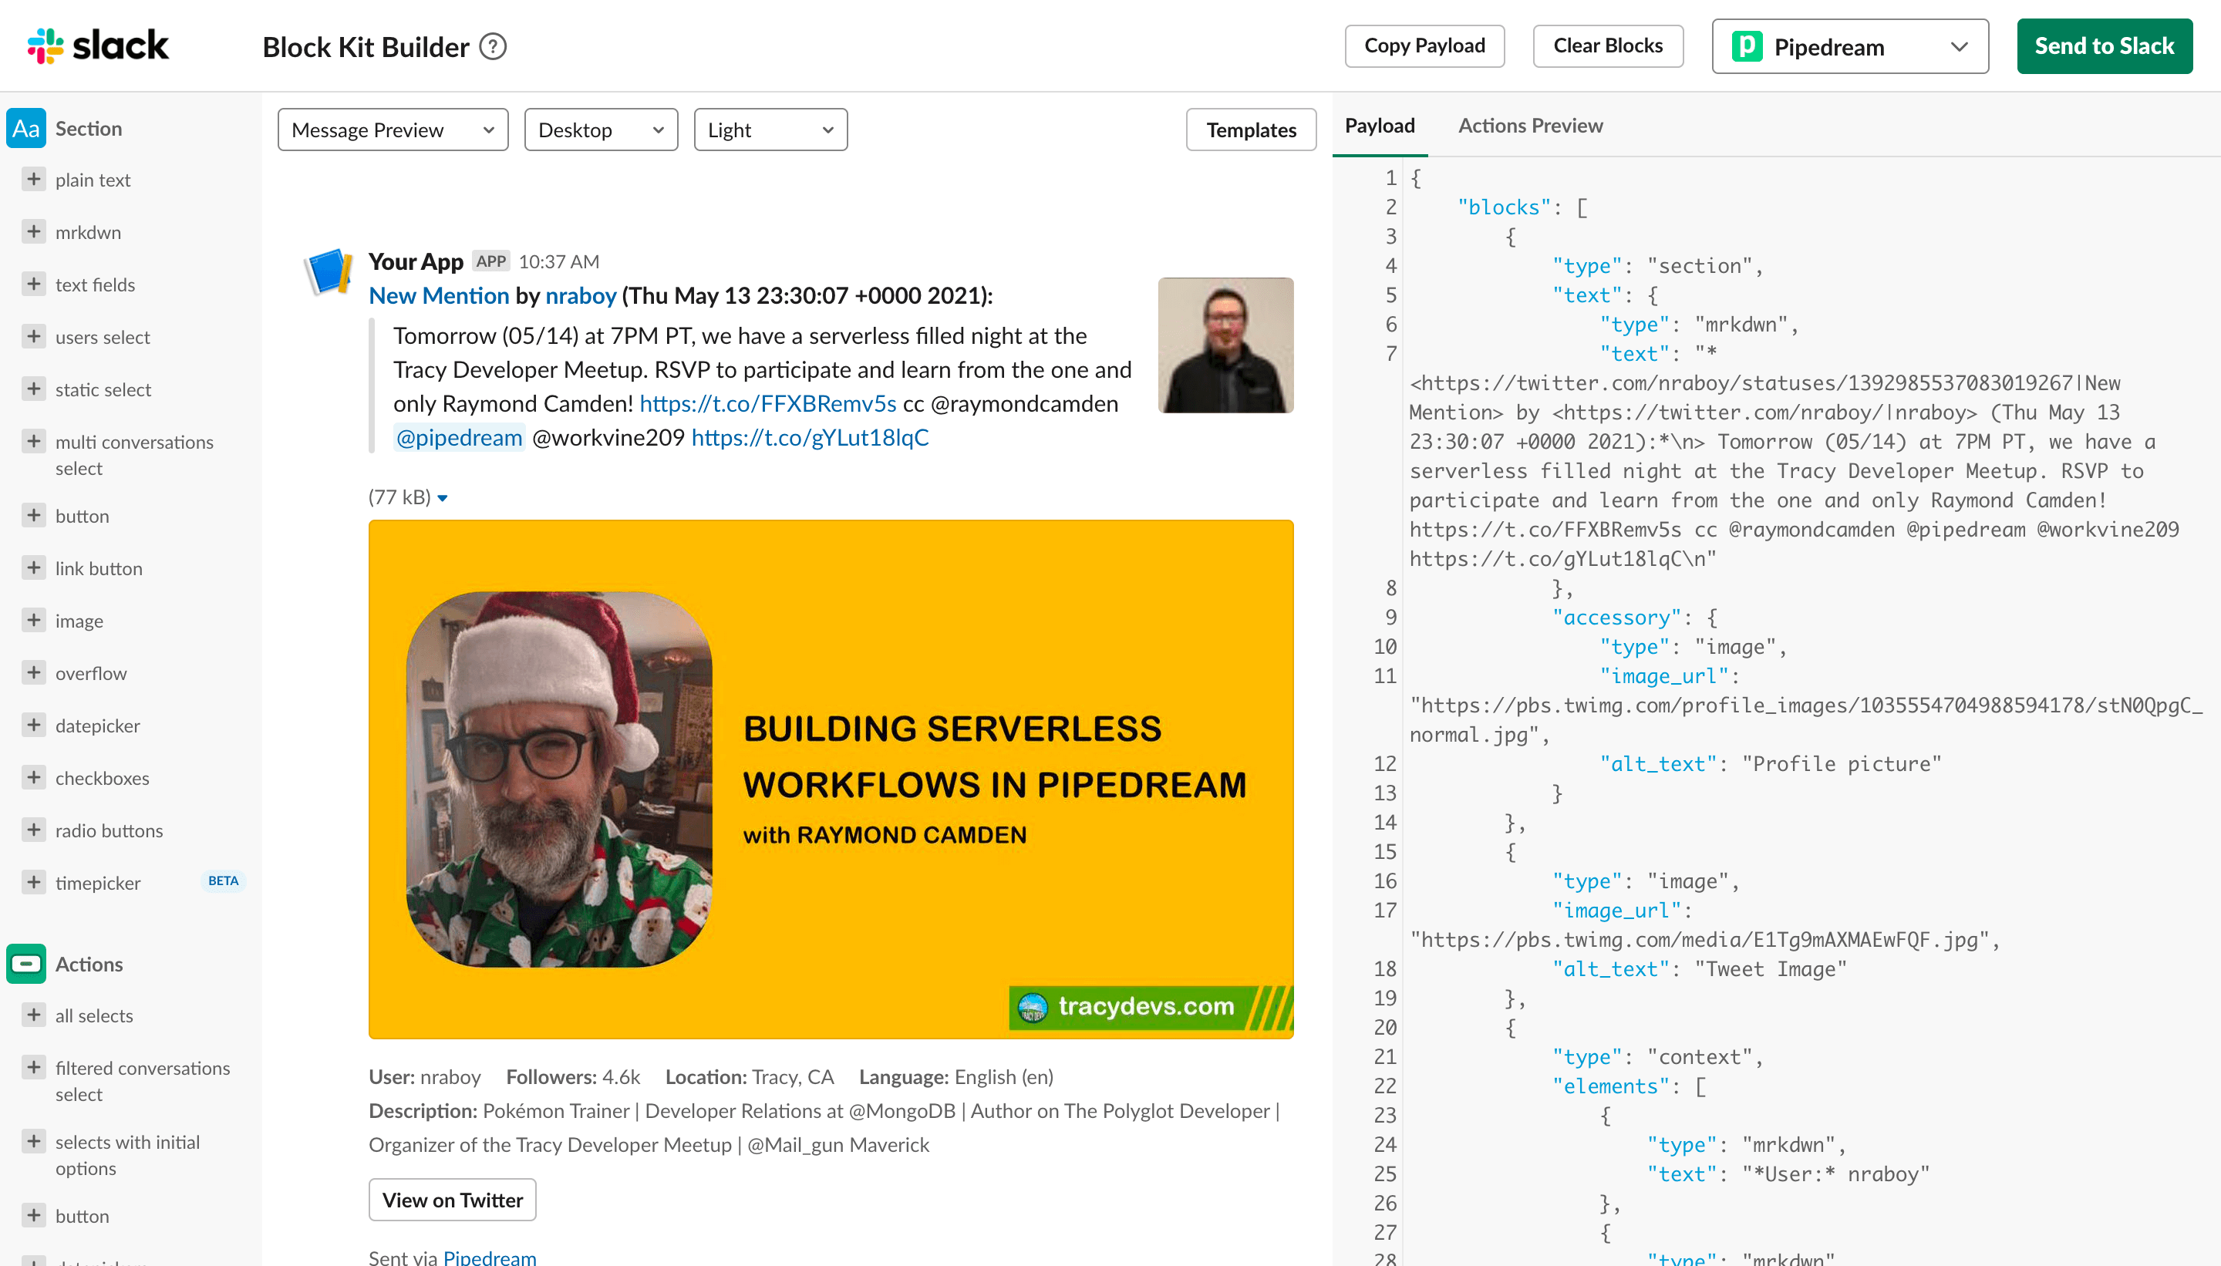Collapse image using 77 kB arrow
This screenshot has width=2221, height=1266.
click(x=443, y=498)
